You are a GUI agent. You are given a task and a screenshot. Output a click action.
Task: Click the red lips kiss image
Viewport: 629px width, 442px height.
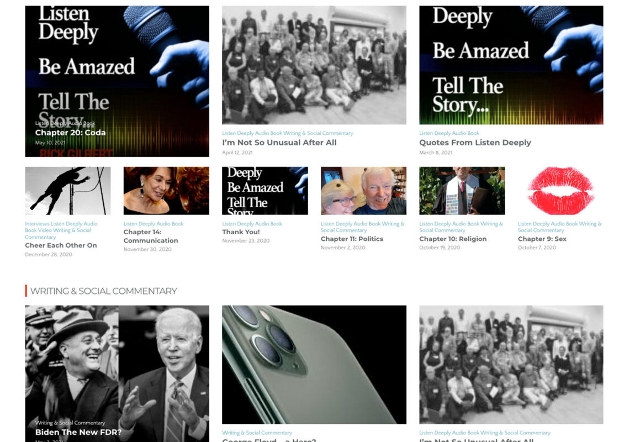point(561,191)
